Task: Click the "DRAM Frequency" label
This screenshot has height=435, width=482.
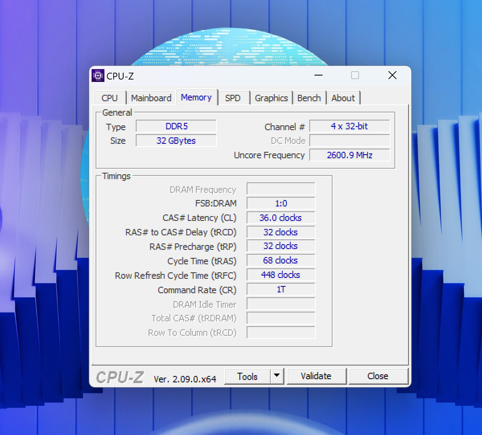Action: click(x=203, y=190)
